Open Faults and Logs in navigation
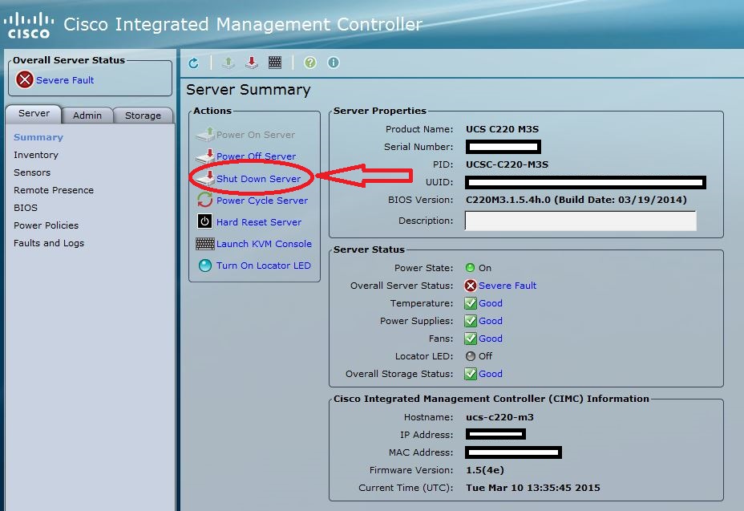This screenshot has height=511, width=744. pyautogui.click(x=49, y=243)
